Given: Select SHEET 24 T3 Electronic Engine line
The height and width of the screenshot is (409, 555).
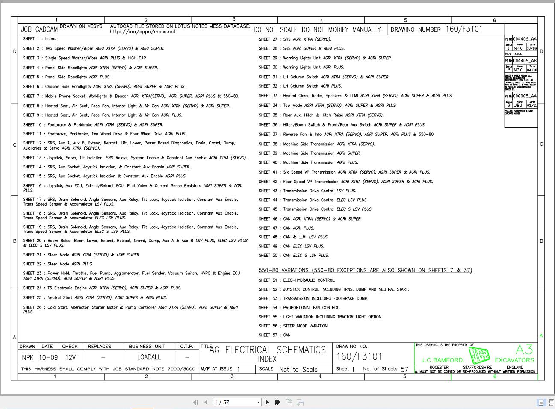Looking at the screenshot, I should (102, 288).
